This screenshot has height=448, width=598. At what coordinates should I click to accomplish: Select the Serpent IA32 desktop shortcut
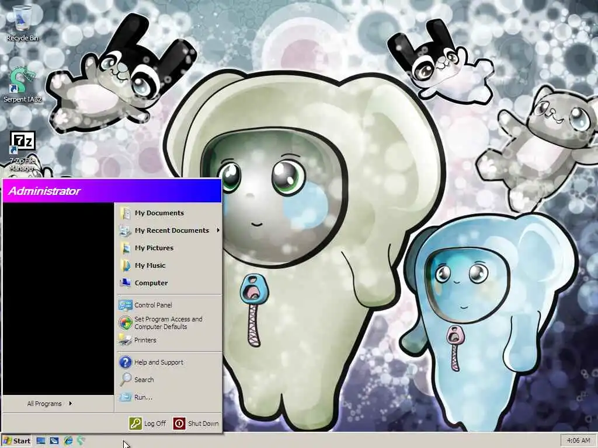pyautogui.click(x=23, y=85)
